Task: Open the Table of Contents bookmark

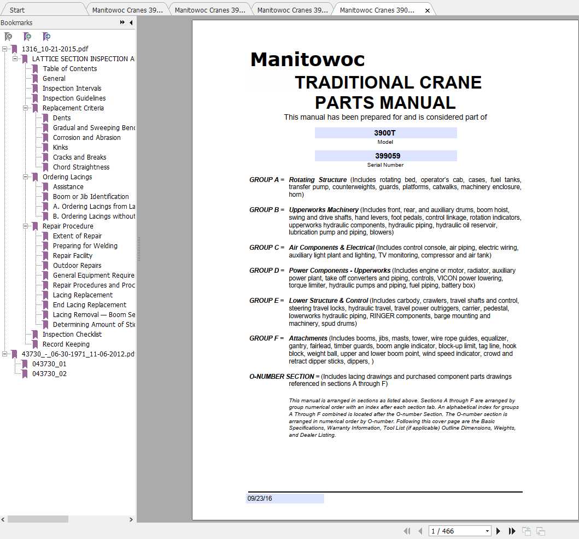Action: point(70,68)
